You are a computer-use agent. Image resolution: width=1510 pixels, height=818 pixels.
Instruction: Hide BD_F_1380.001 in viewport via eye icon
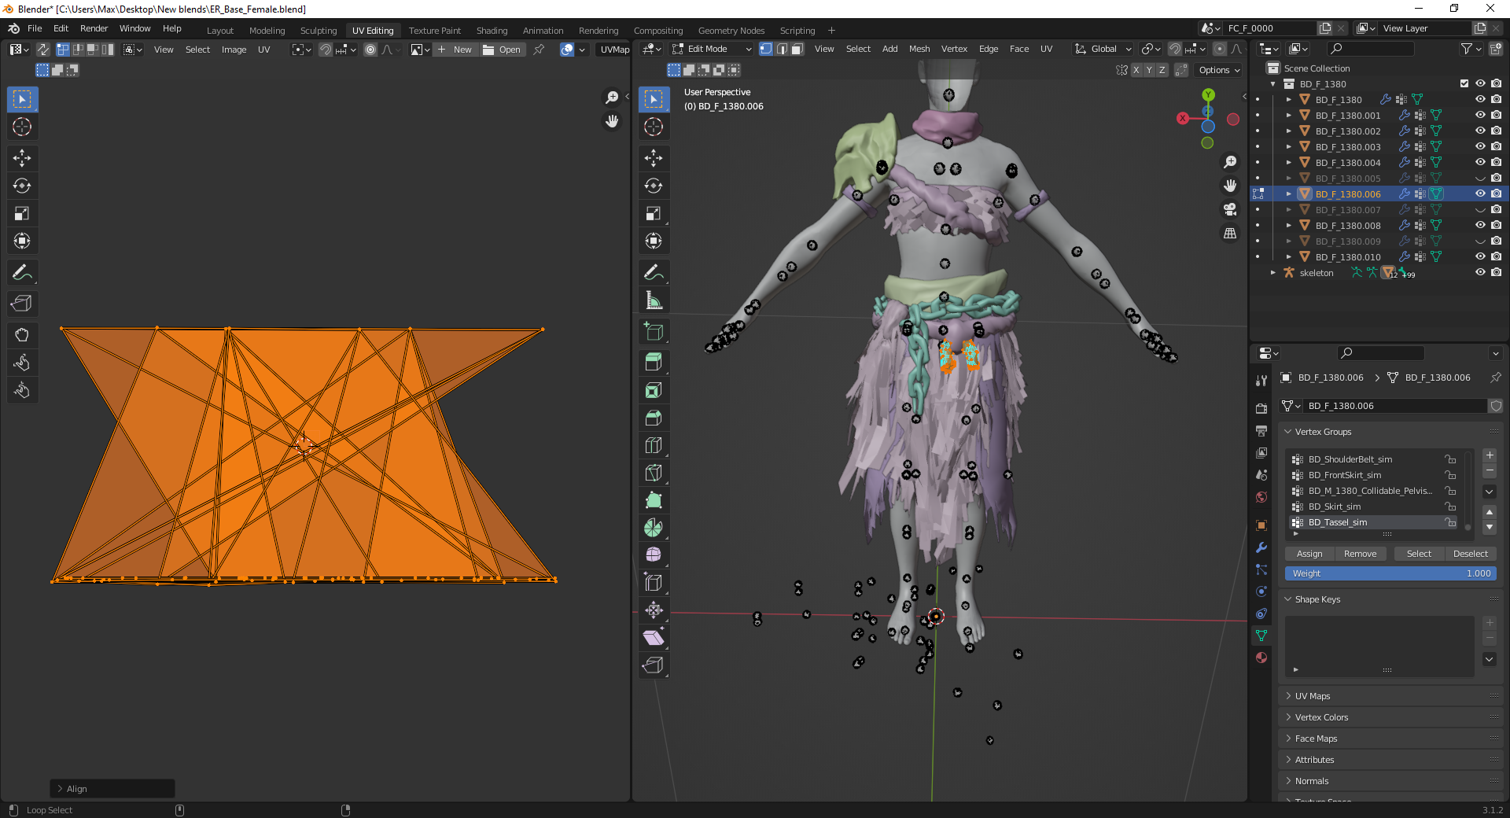click(x=1480, y=115)
